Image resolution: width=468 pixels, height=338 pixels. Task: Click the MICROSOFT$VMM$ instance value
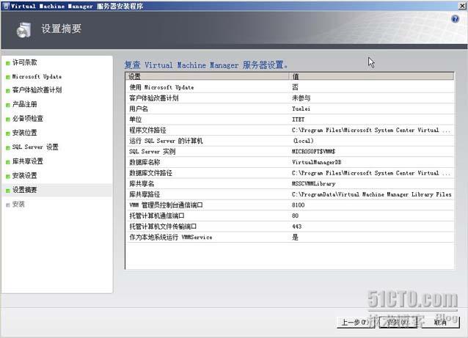tap(313, 152)
